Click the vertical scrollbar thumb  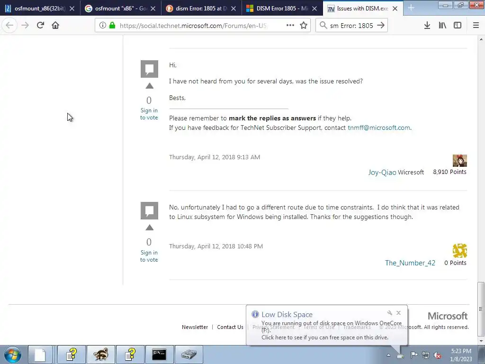(481, 308)
